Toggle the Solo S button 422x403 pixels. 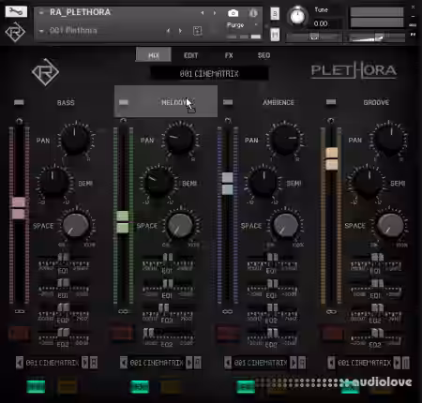click(x=275, y=14)
